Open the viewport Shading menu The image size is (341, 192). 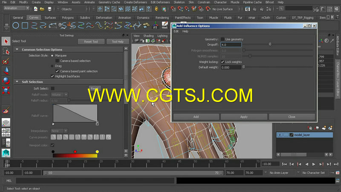pos(148,36)
